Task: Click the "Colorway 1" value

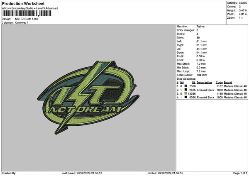Action: click(22, 23)
